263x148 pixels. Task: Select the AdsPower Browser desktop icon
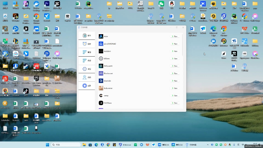203,6
